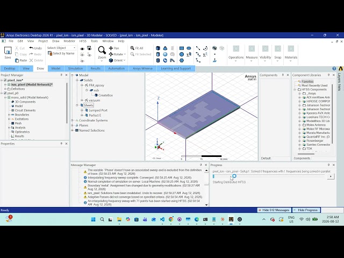Image resolution: width=344 pixels, height=258 pixels.
Task: Switch to the Simulation ribbon tab
Action: pyautogui.click(x=75, y=68)
